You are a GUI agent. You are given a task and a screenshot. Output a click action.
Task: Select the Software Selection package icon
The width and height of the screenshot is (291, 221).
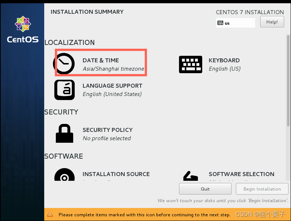190,176
